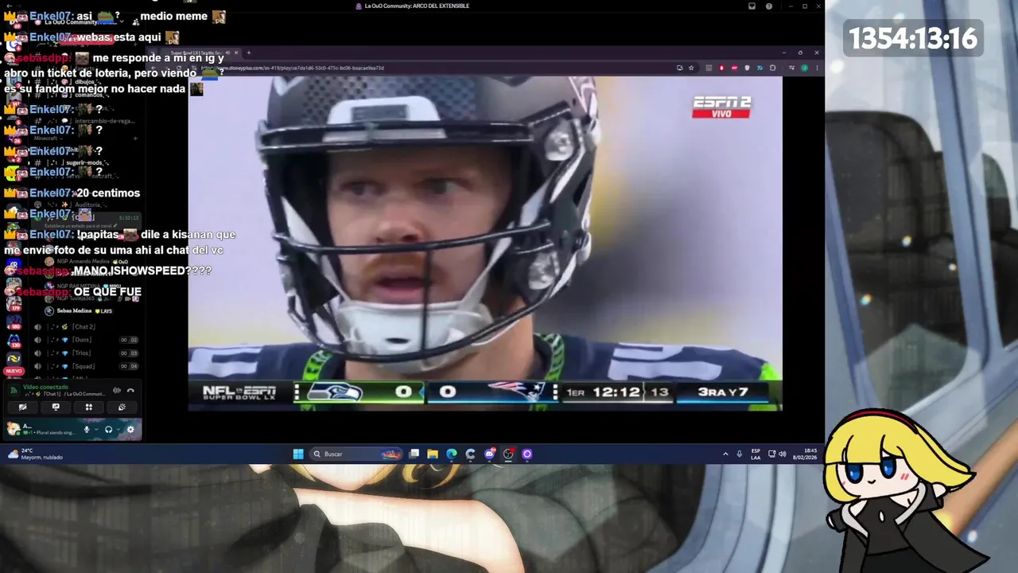Click the Disney+ video player area
This screenshot has width=1018, height=573.
tap(485, 243)
